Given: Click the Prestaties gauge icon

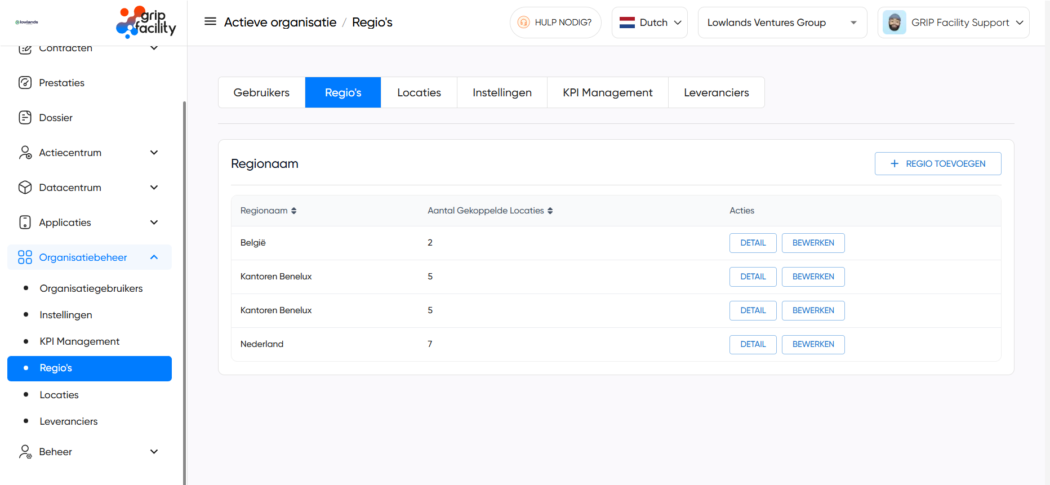Looking at the screenshot, I should tap(25, 83).
